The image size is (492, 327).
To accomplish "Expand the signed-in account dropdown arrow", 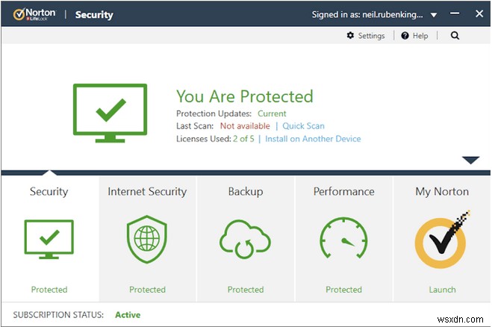I will click(434, 14).
